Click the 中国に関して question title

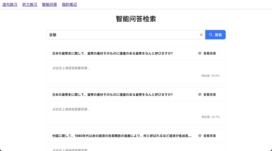(x=122, y=136)
